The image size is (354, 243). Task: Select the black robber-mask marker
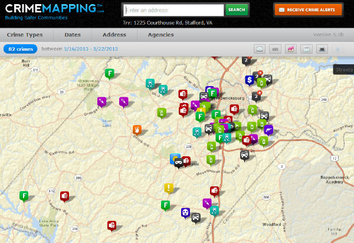pyautogui.click(x=179, y=163)
